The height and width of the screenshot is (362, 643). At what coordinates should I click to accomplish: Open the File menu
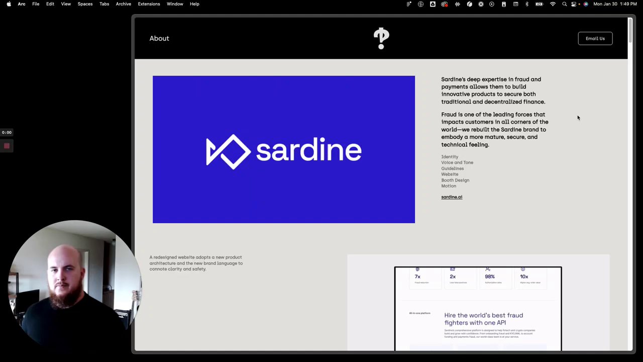point(36,4)
